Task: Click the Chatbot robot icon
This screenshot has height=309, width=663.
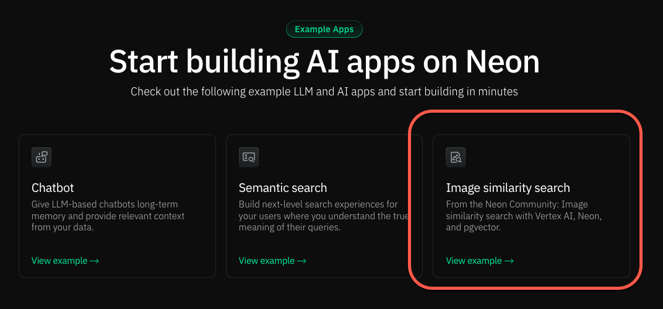Action: click(x=41, y=157)
